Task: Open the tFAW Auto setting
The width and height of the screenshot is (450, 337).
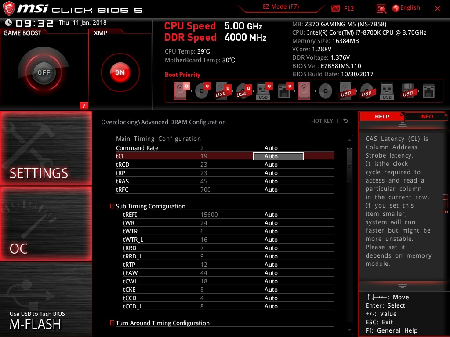Action: 271,273
